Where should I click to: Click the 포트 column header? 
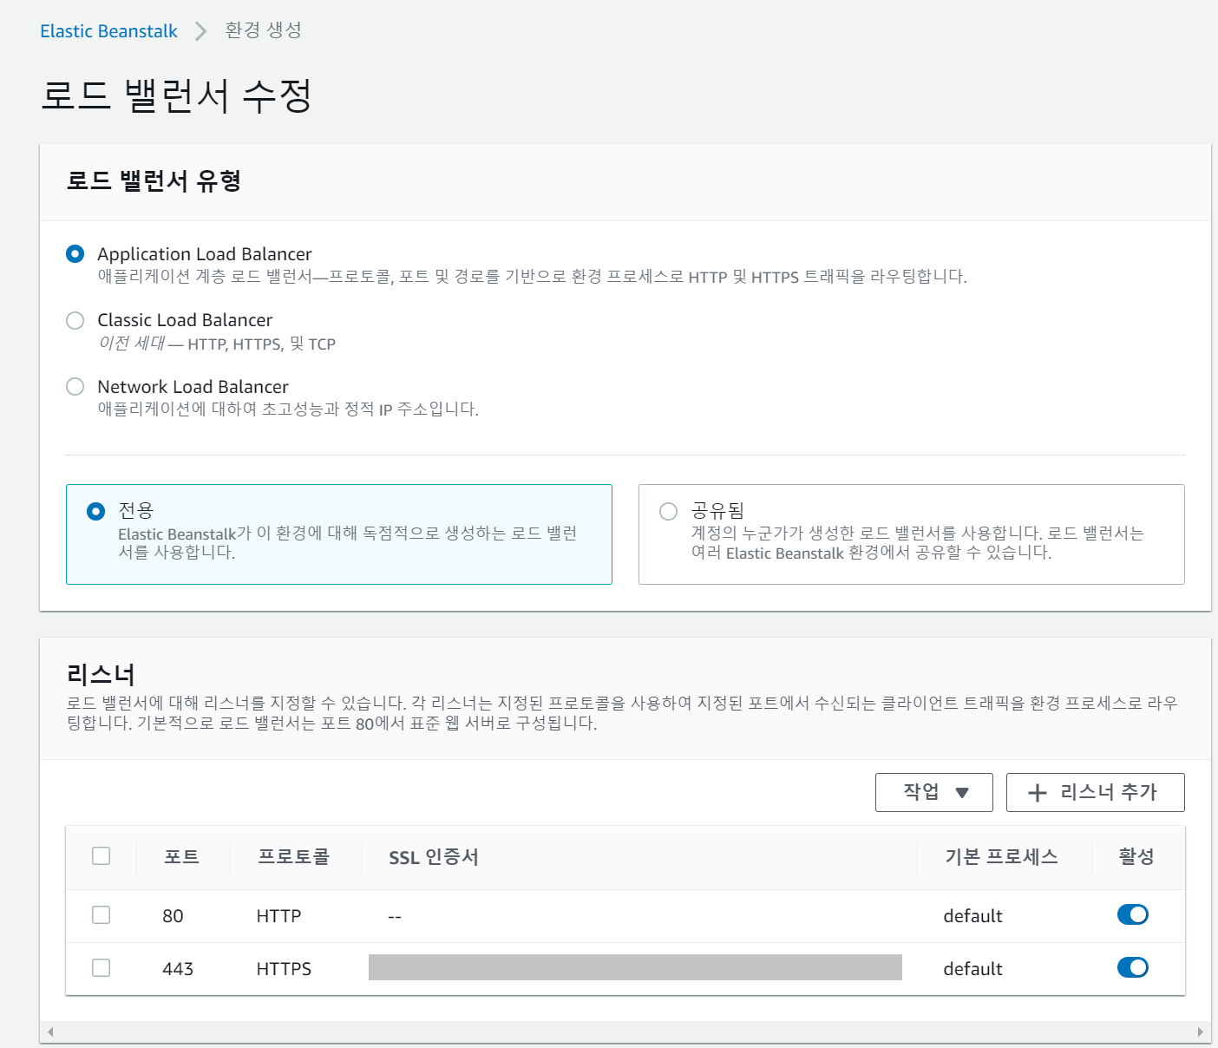coord(182,857)
